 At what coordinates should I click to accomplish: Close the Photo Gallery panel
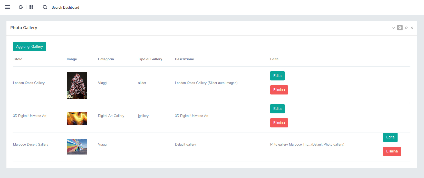(x=412, y=28)
